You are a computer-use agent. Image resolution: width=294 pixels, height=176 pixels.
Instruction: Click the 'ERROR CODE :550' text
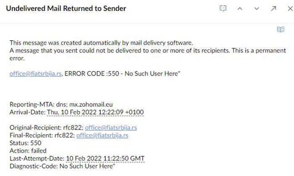89,74
